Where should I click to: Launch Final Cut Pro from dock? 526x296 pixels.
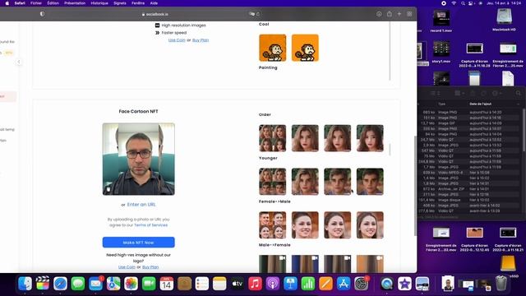click(x=43, y=284)
